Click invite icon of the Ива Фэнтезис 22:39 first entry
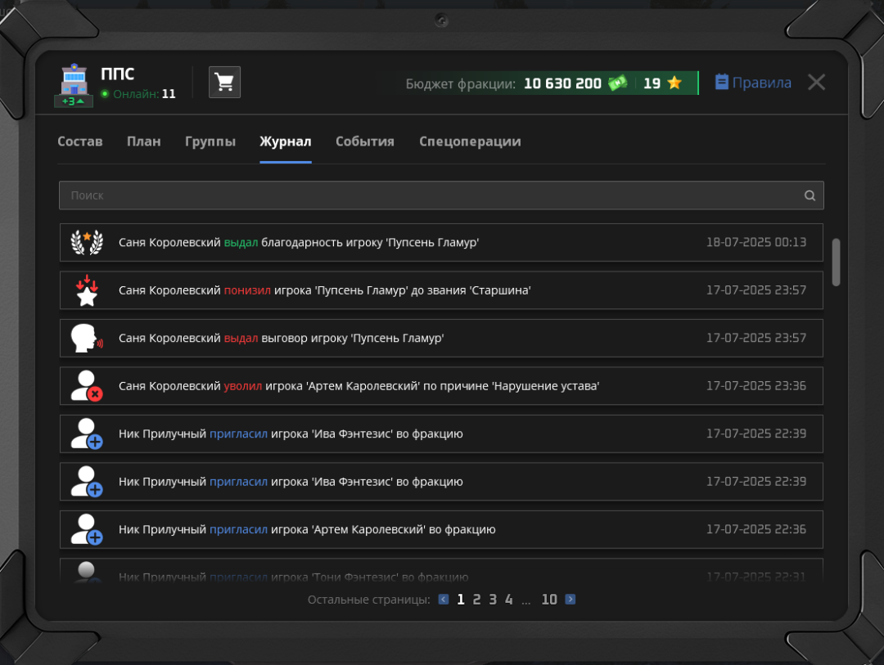The image size is (884, 665). click(86, 434)
